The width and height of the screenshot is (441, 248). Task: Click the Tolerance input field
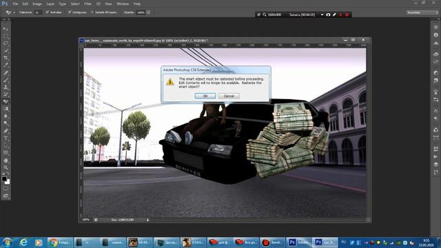(x=38, y=12)
